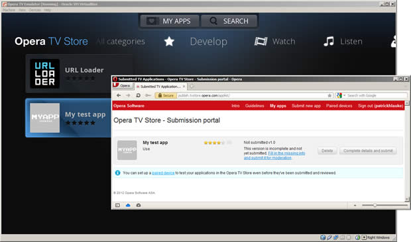The width and height of the screenshot is (411, 242).
Task: Open the Machine menu in VirtualBox
Action: (x=9, y=10)
